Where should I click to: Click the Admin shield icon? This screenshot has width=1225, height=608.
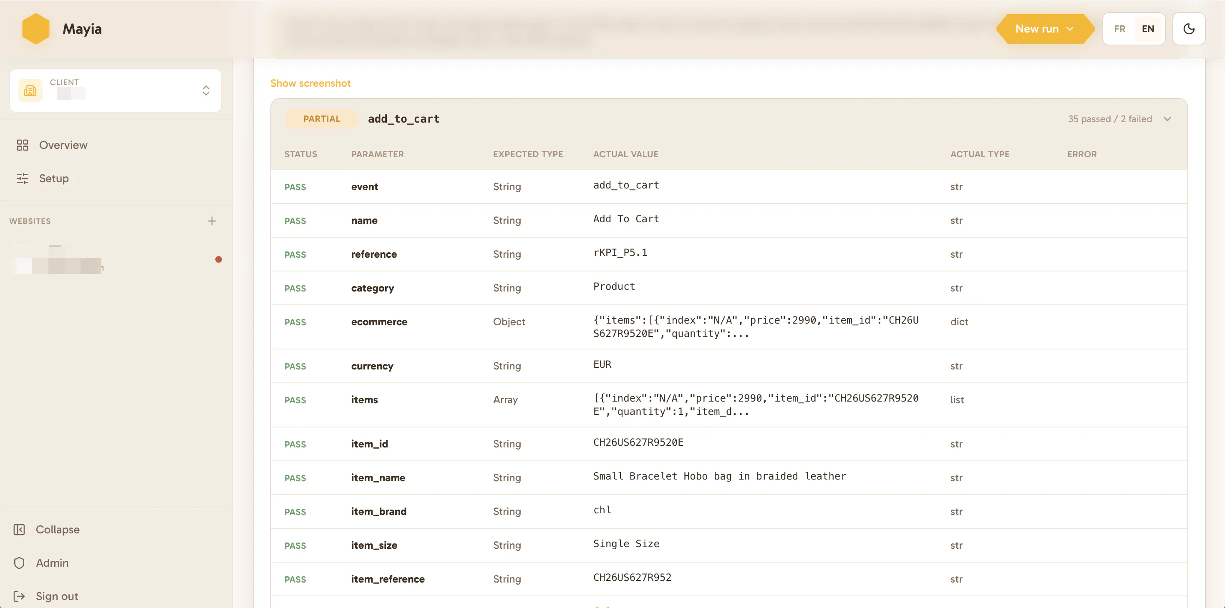19,563
